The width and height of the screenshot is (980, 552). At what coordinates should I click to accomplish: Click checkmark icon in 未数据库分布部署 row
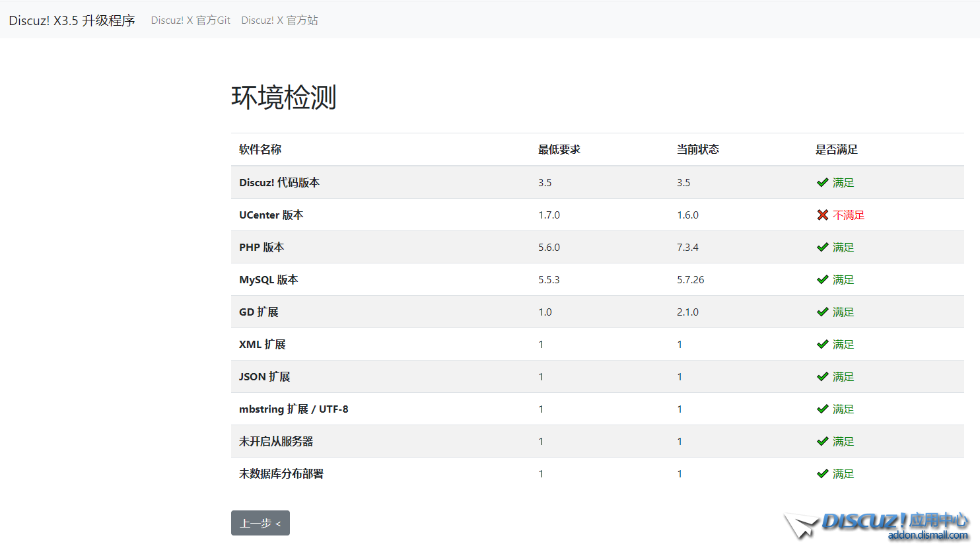[822, 473]
